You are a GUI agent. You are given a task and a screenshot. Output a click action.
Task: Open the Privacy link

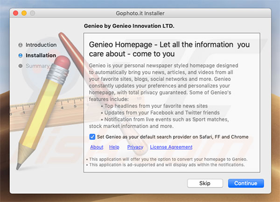(x=135, y=147)
